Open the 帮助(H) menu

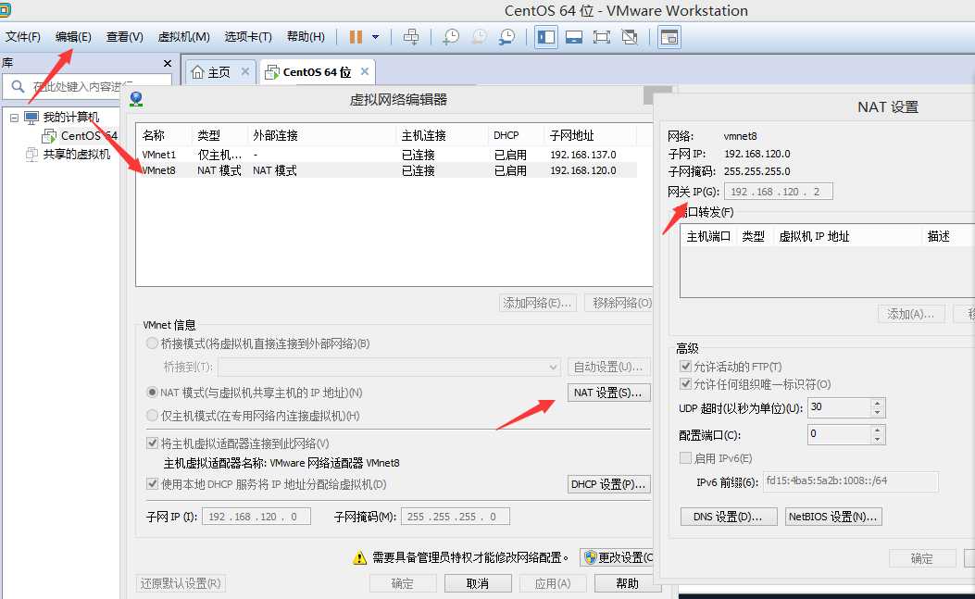click(x=306, y=37)
